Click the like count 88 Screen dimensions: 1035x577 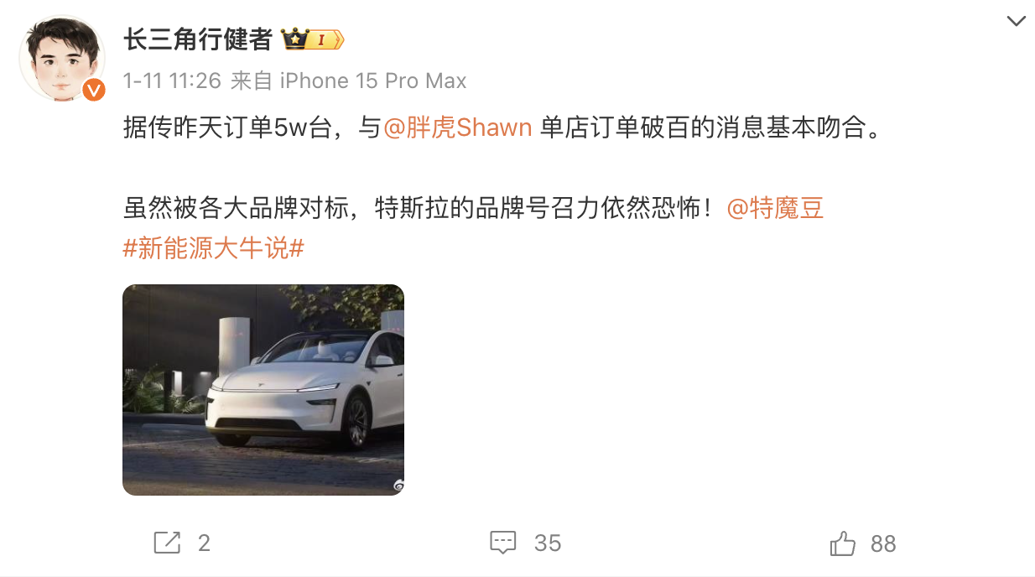tap(883, 543)
